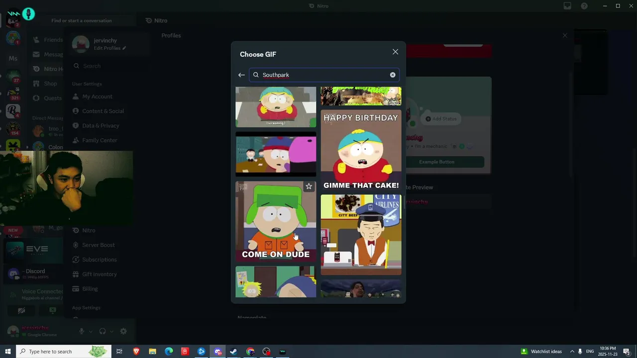Clear the Southpark search text

click(x=393, y=75)
